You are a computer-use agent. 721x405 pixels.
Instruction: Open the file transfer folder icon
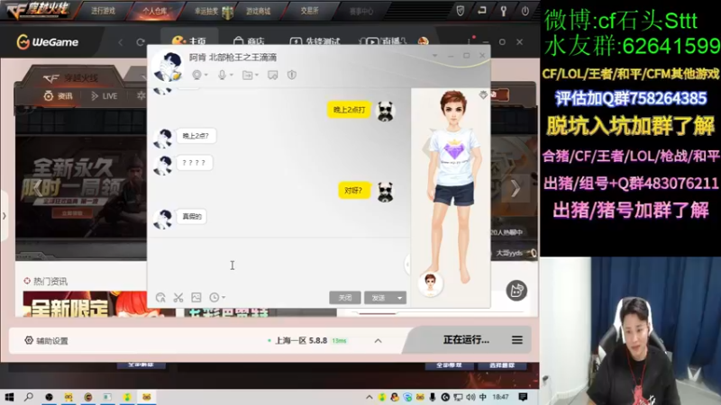(247, 75)
